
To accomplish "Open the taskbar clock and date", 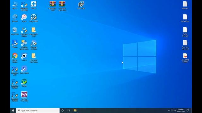I will tap(181, 110).
